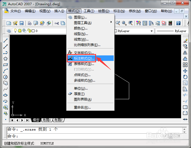Select the Trim modify tool

click(185, 95)
